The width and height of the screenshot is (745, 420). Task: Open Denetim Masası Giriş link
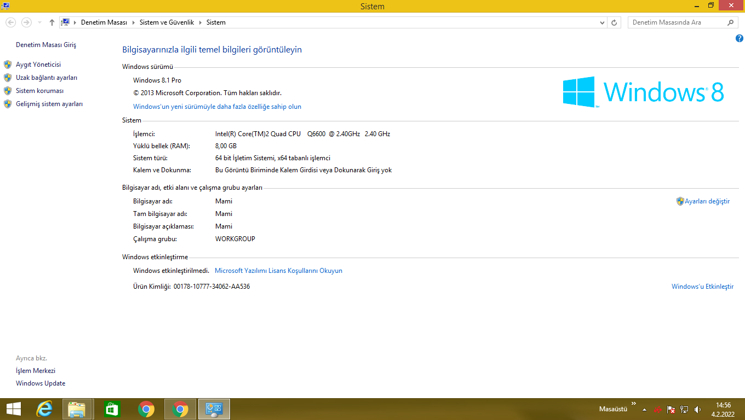point(46,45)
